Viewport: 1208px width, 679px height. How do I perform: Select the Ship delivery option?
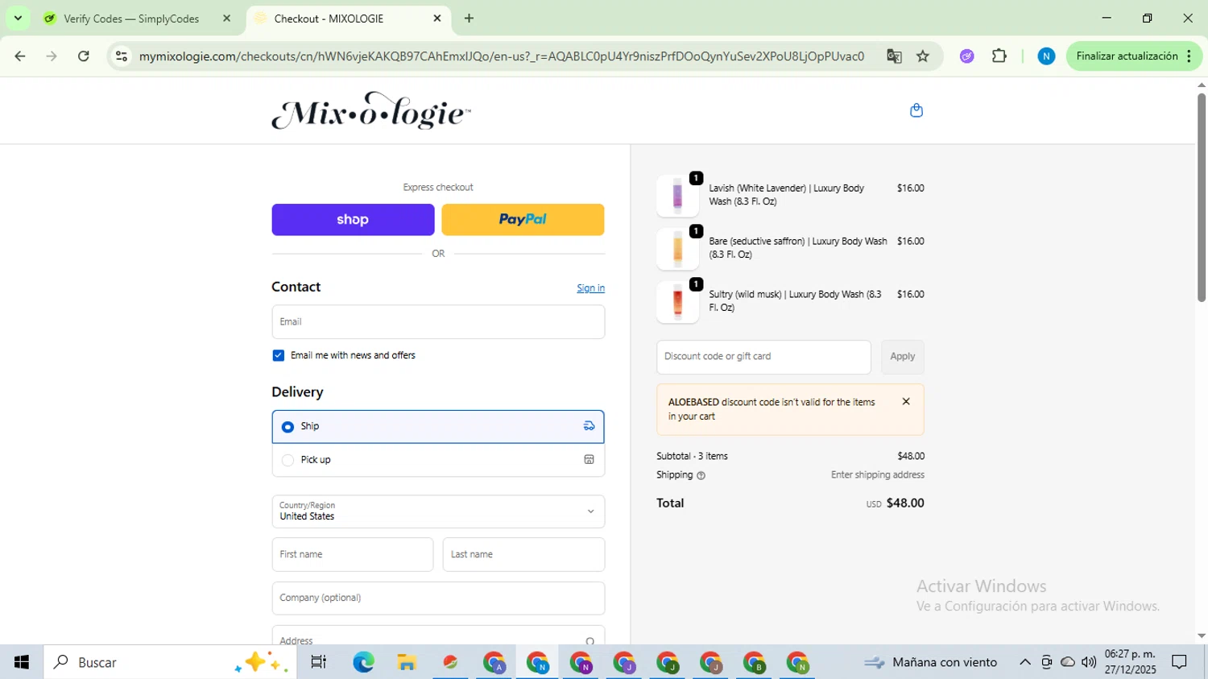point(438,427)
